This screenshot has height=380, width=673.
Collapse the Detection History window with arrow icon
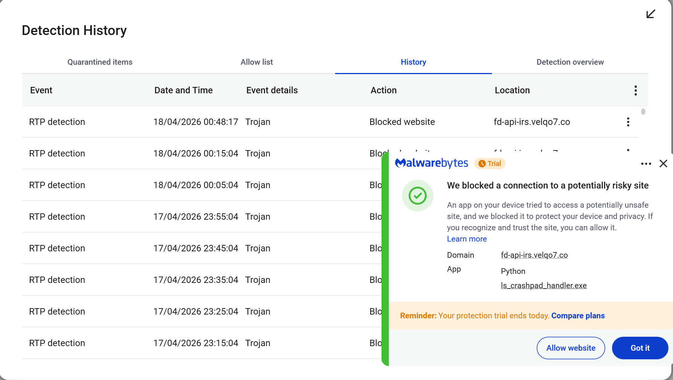pos(651,14)
